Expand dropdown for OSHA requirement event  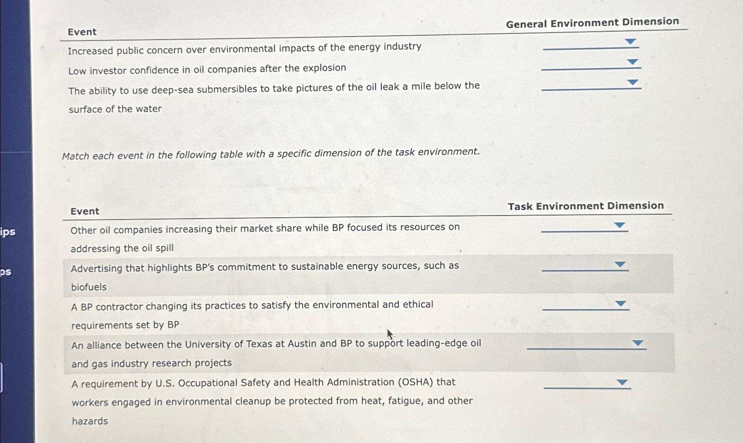point(622,382)
